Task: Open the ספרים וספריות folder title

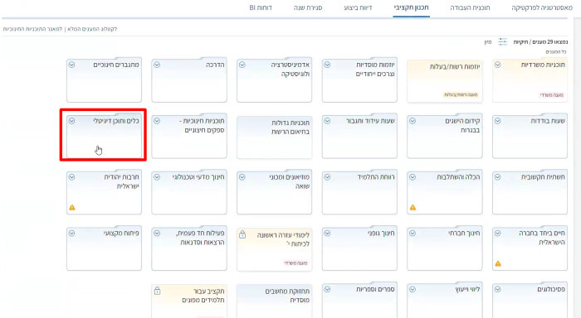Action: 376,290
